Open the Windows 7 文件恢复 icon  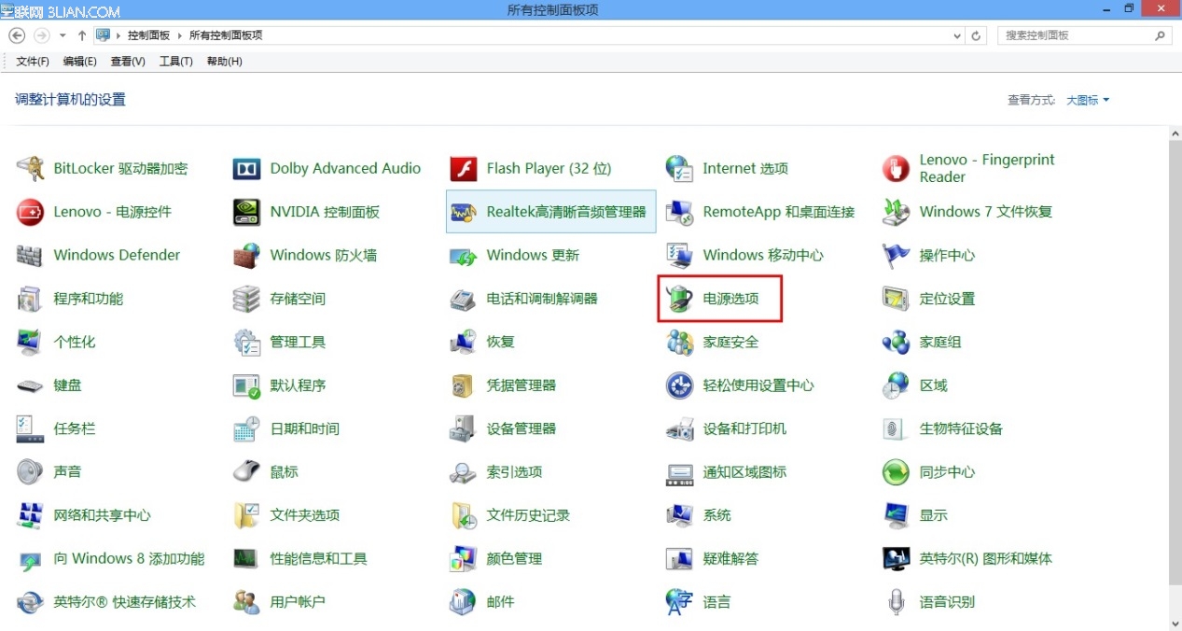pos(896,212)
